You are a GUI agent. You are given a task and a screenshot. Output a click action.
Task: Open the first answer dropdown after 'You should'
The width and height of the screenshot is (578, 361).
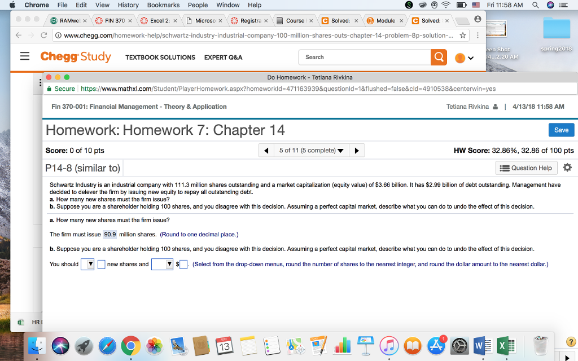87,264
